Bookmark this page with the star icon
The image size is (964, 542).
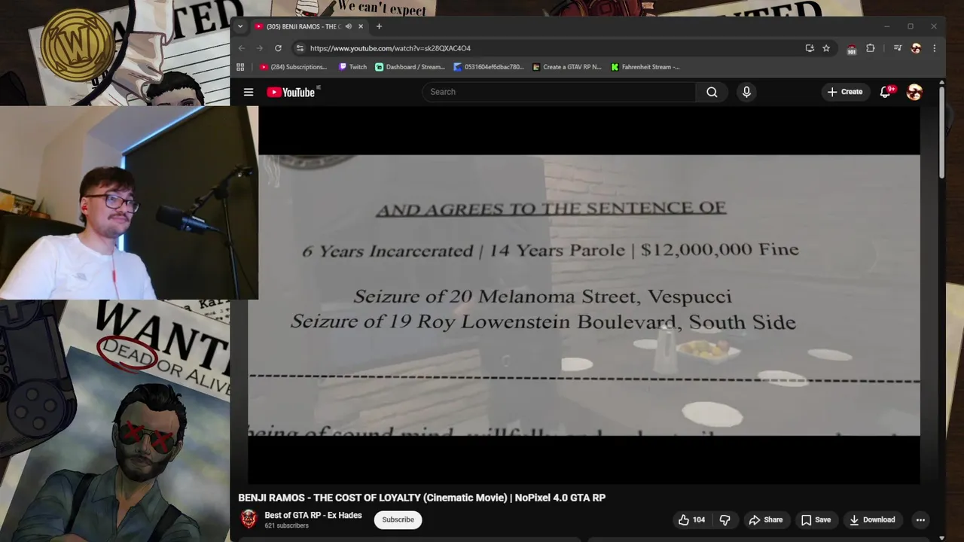point(826,48)
